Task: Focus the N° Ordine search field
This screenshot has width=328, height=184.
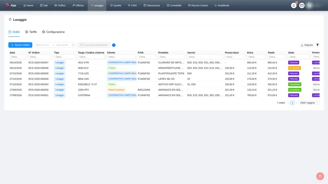Action: click(40, 57)
